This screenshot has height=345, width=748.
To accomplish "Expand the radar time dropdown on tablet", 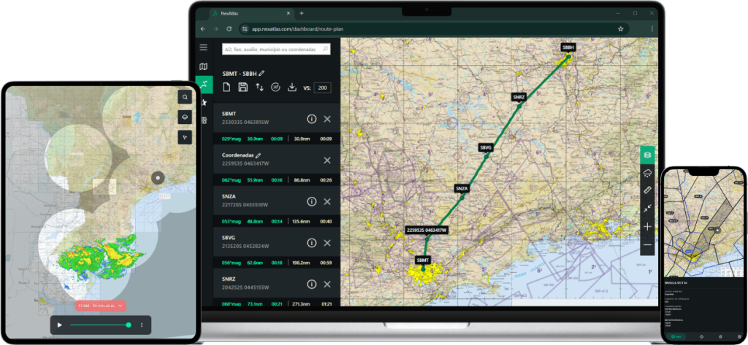I will click(121, 306).
